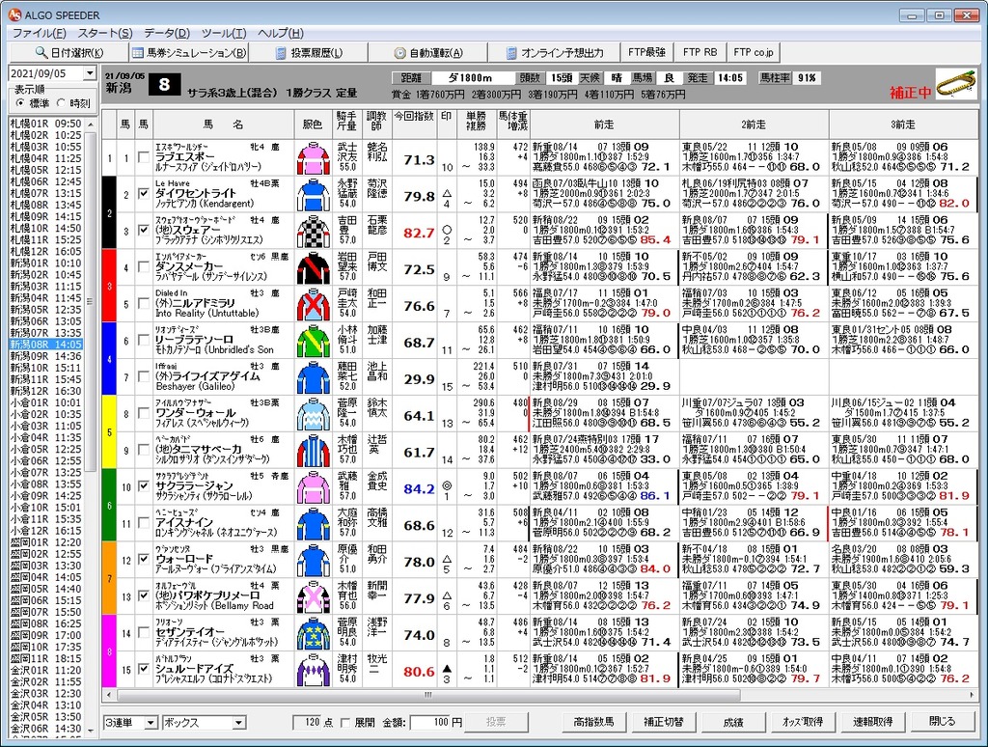The width and height of the screenshot is (988, 747).
Task: Click パワポケプリメーロ jockey silks icon
Action: pos(314,598)
